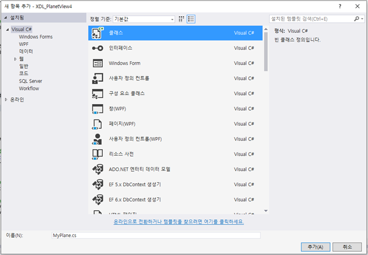Click the 취소 button
The width and height of the screenshot is (368, 255).
pos(347,247)
